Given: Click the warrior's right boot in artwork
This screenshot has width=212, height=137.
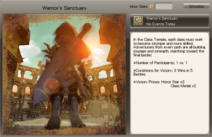Looking at the screenshot, I should (76, 121).
